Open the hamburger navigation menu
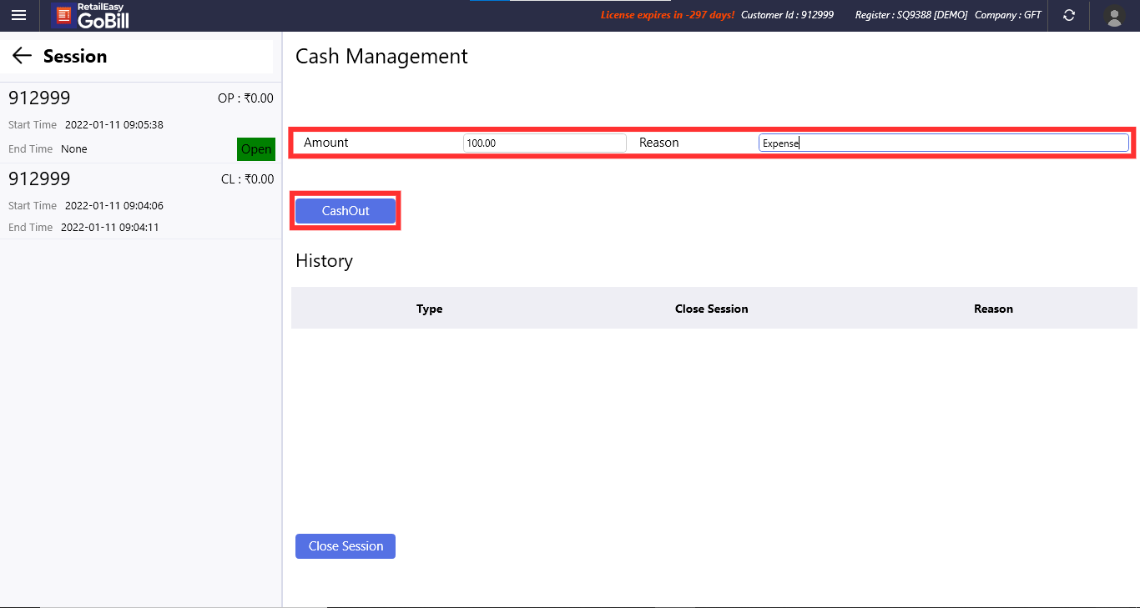The image size is (1140, 608). tap(18, 15)
